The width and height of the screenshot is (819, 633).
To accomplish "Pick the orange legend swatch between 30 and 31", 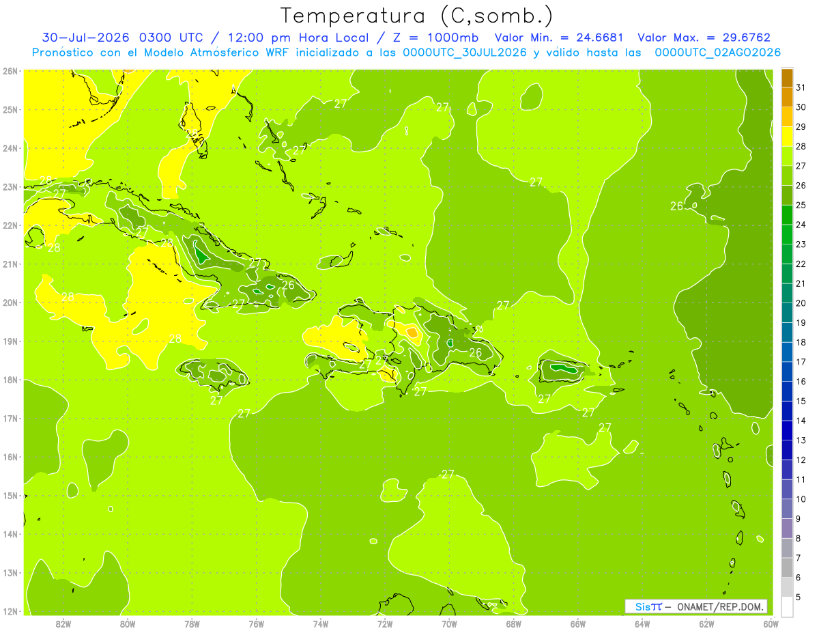I will [787, 98].
